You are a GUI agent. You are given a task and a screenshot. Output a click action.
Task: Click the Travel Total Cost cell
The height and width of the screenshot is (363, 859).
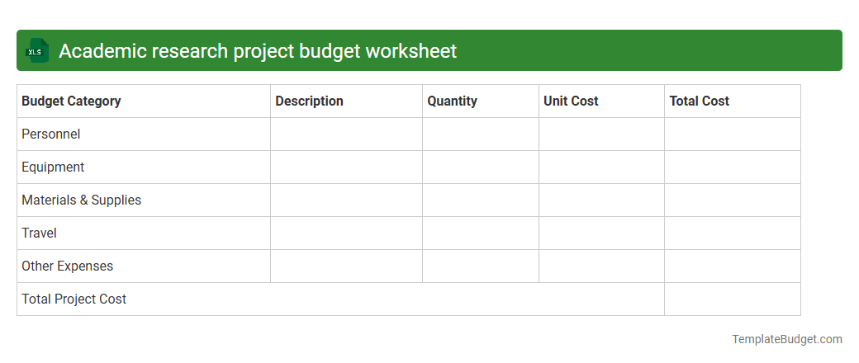coord(733,233)
